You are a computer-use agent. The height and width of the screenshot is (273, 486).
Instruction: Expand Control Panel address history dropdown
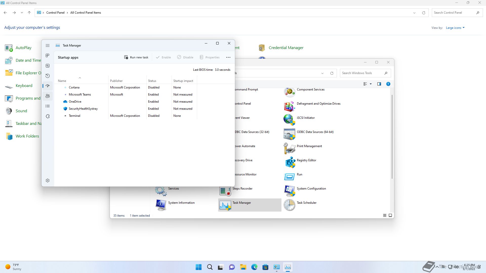point(414,13)
